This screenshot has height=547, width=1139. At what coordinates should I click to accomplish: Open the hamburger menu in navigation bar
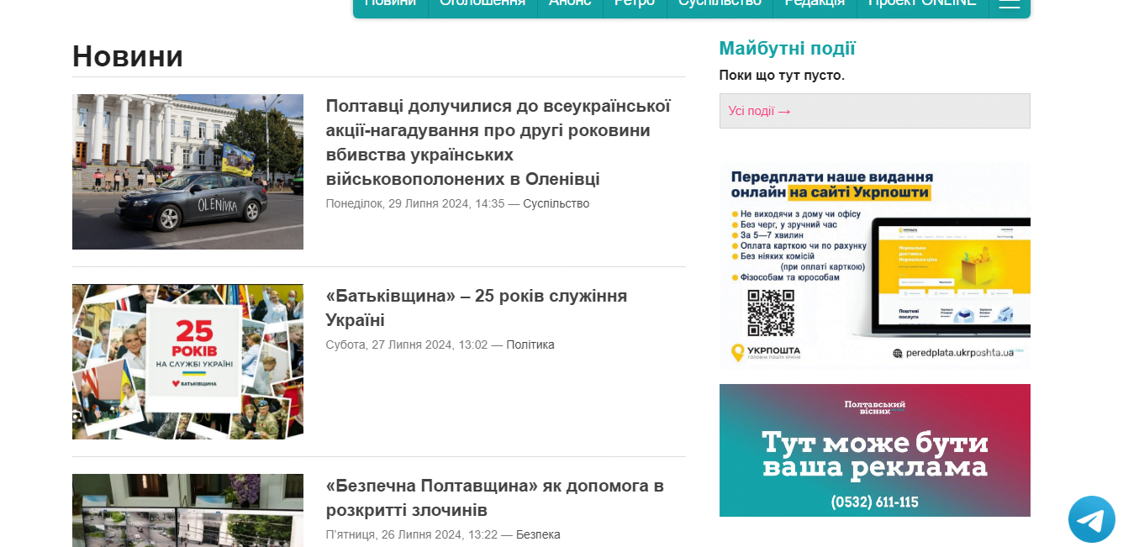[x=1010, y=4]
